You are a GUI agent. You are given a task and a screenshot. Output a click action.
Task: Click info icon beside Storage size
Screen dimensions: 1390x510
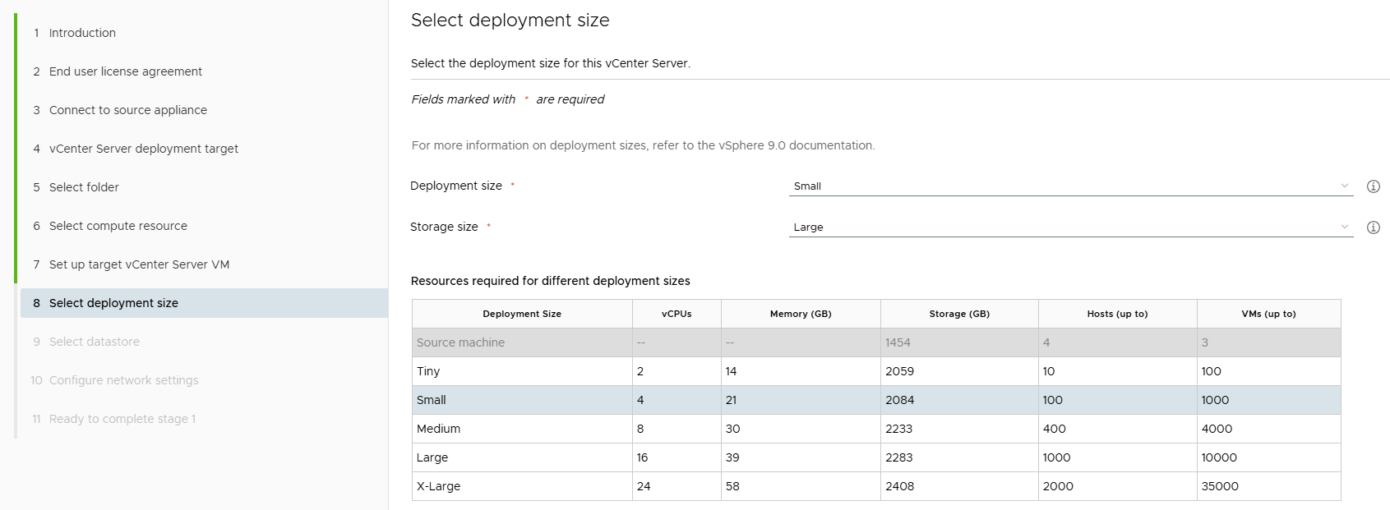pyautogui.click(x=1373, y=227)
